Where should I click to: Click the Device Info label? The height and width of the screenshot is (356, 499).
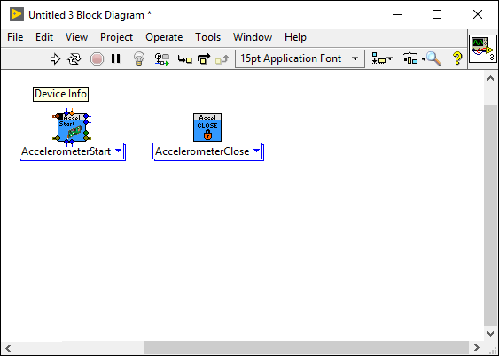(x=60, y=94)
